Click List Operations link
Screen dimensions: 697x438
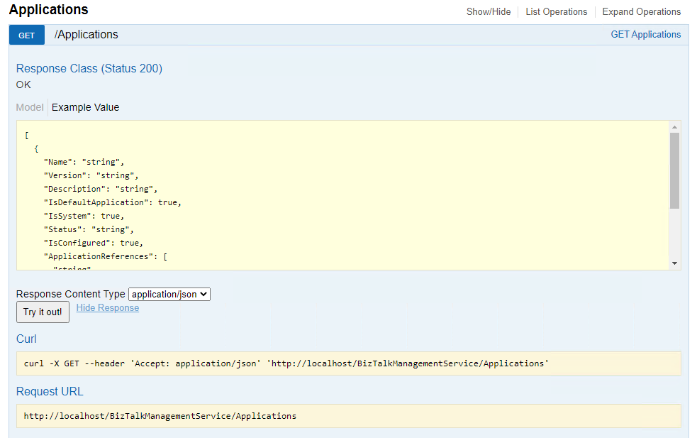pos(556,11)
